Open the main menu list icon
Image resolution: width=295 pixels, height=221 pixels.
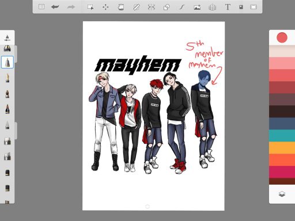pyautogui.click(x=41, y=7)
